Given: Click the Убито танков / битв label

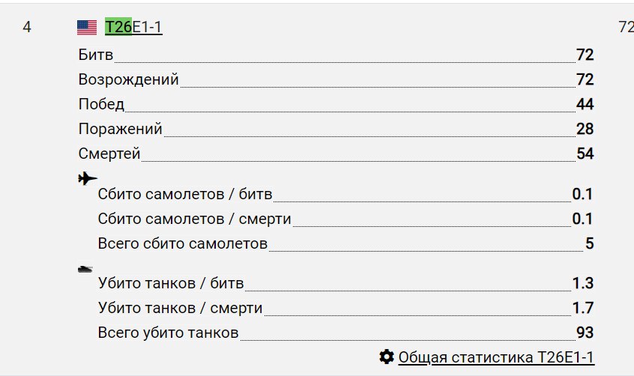Looking at the screenshot, I should 171,283.
